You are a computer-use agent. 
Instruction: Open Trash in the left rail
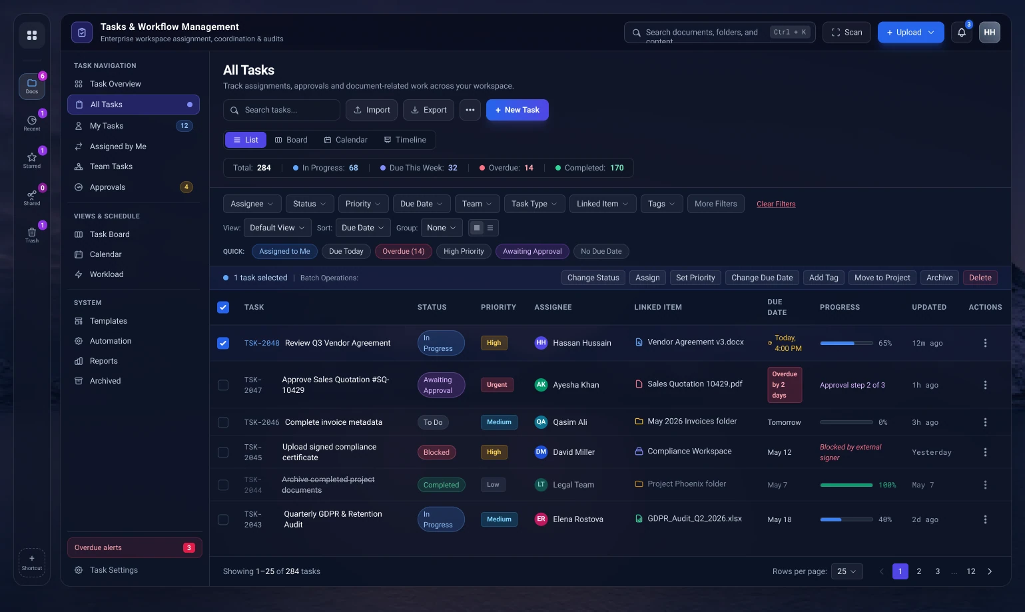(32, 236)
